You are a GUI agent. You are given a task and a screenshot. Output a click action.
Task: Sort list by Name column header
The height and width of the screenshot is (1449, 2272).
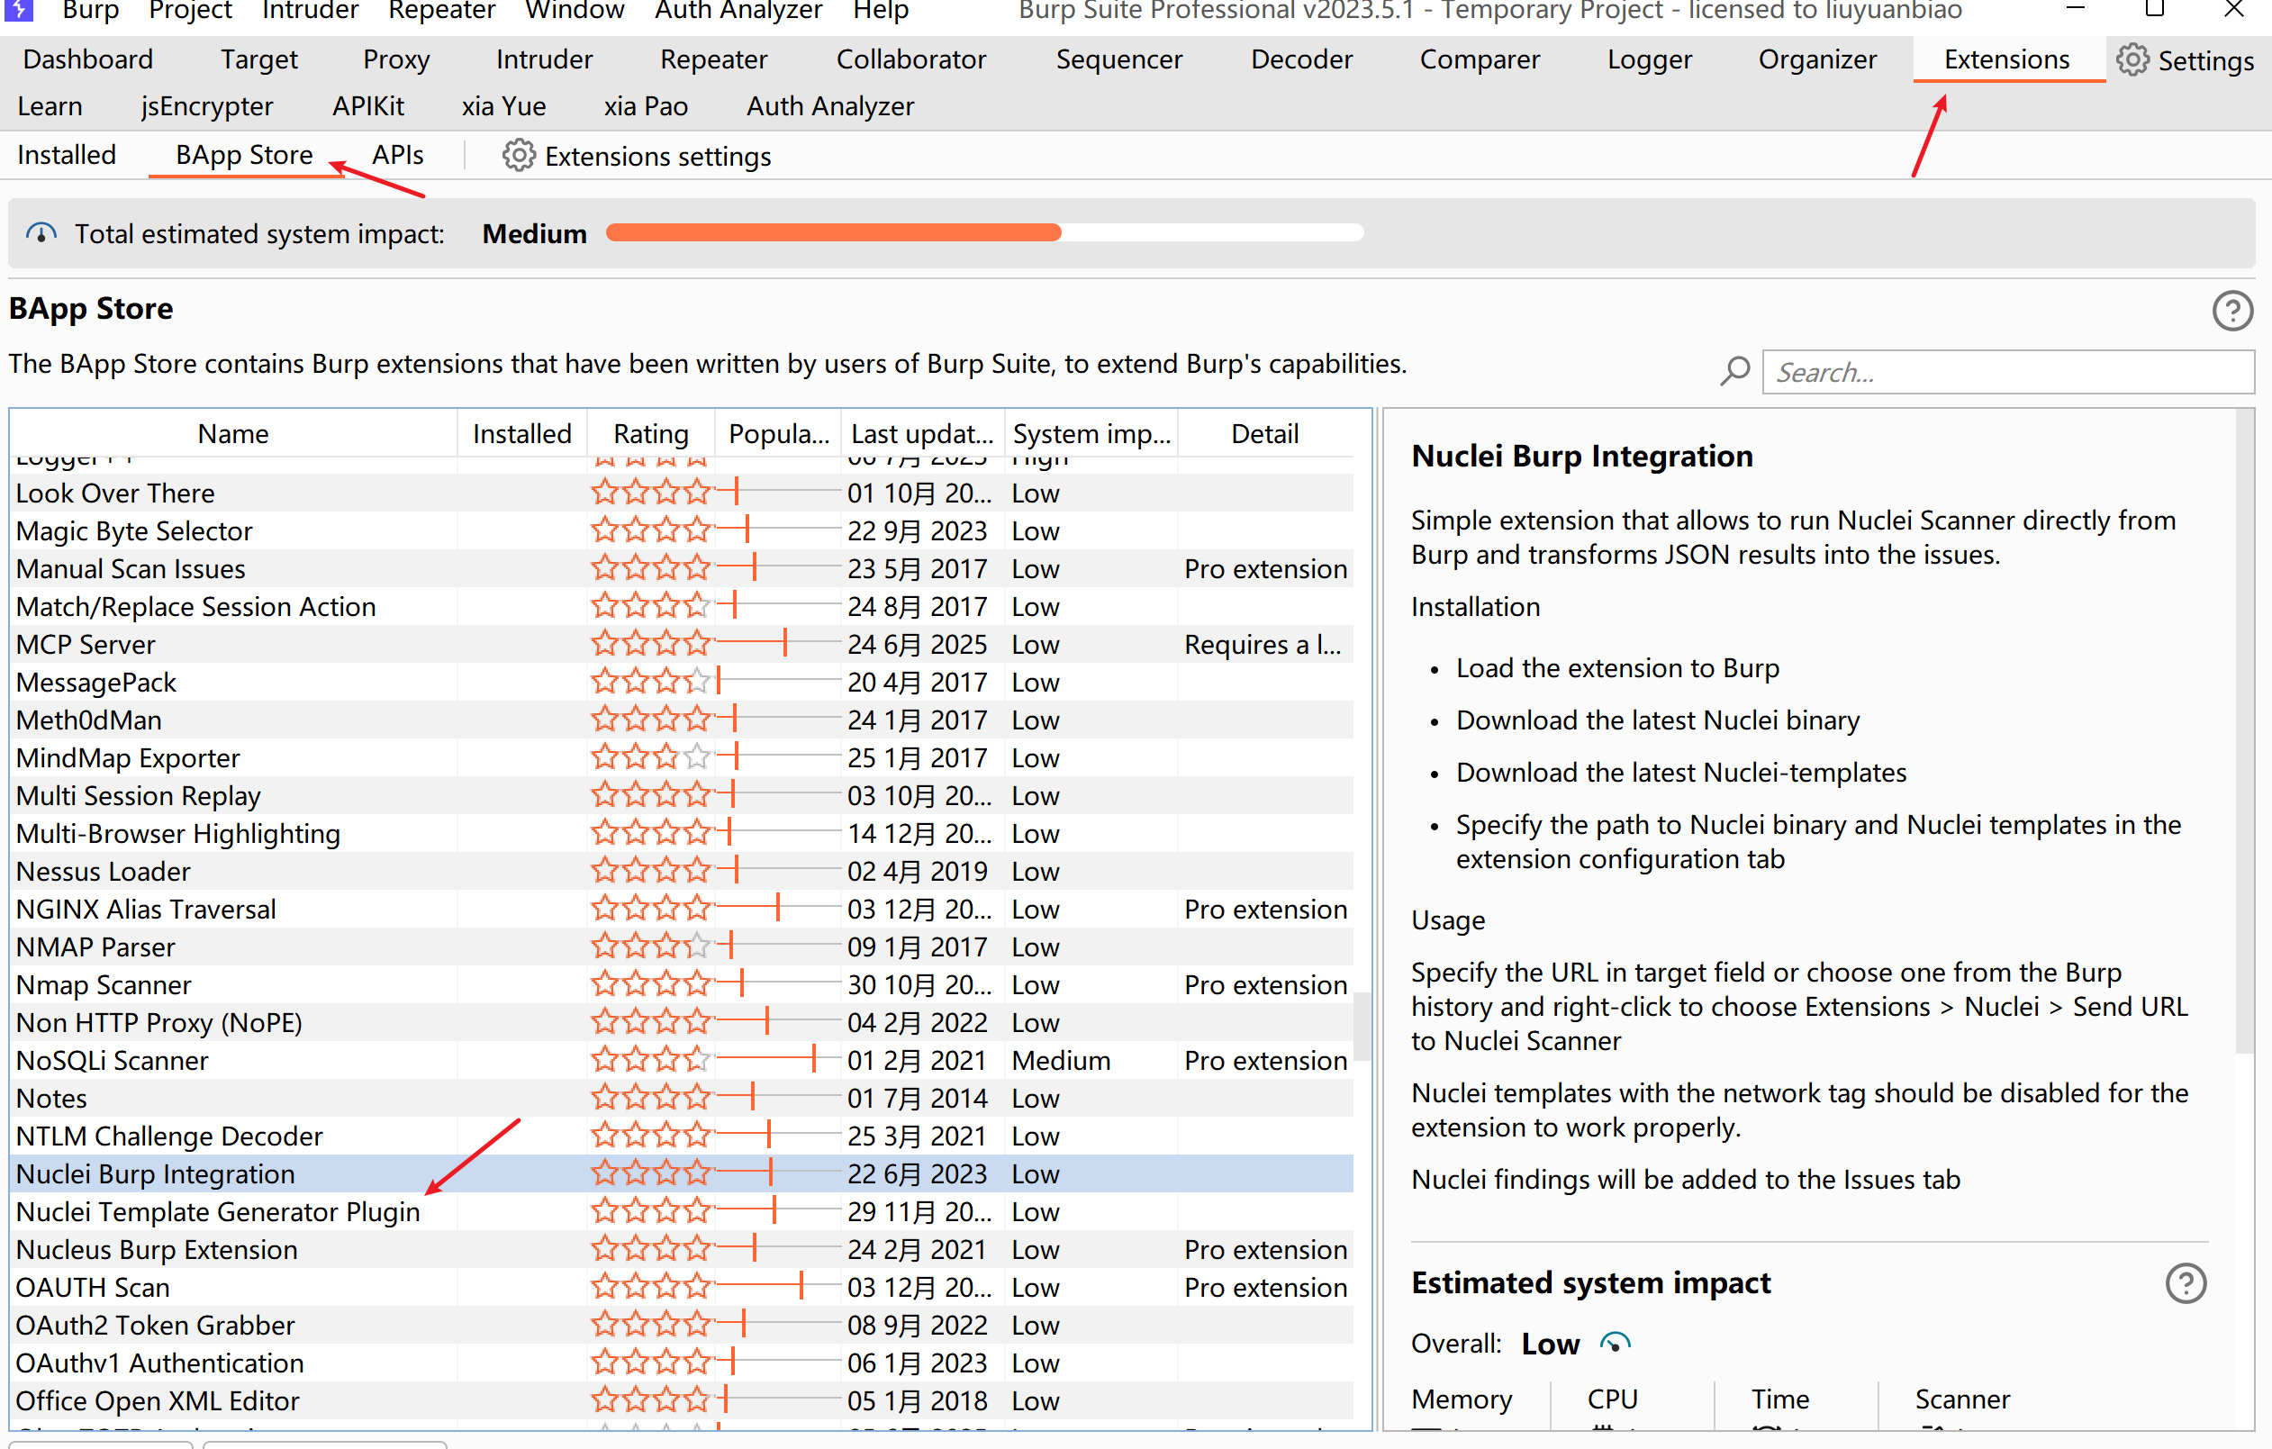click(x=233, y=434)
